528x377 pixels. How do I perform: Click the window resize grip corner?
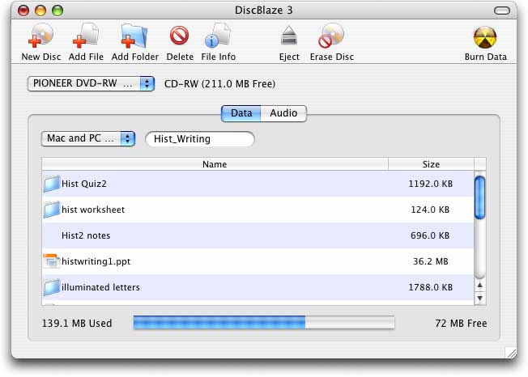(510, 353)
